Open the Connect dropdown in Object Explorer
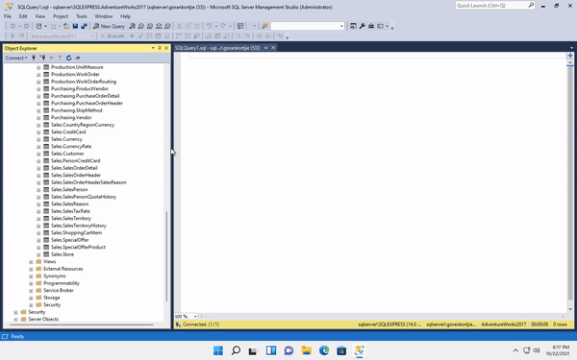This screenshot has width=577, height=360. (x=16, y=58)
